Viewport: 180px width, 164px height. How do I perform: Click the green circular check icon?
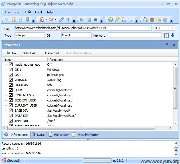point(111,20)
